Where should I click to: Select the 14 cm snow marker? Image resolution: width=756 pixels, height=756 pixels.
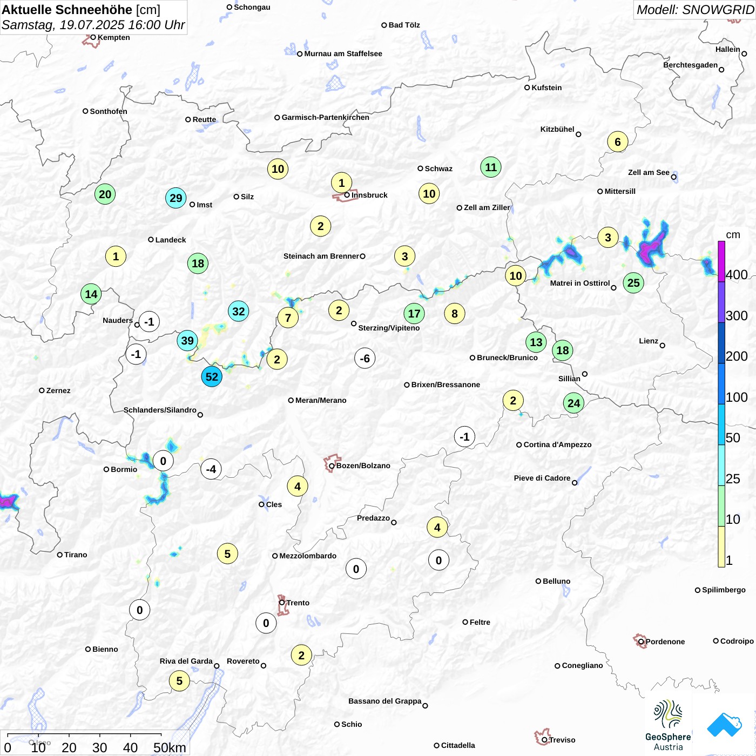tap(91, 294)
